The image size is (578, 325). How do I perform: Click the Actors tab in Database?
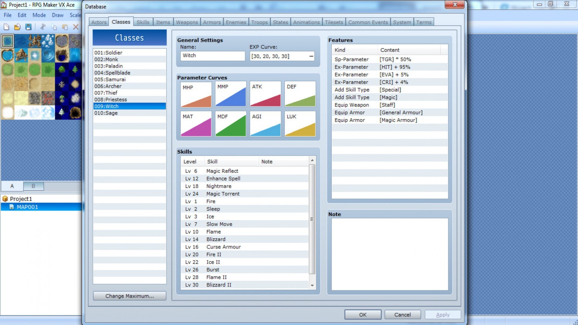click(x=98, y=22)
